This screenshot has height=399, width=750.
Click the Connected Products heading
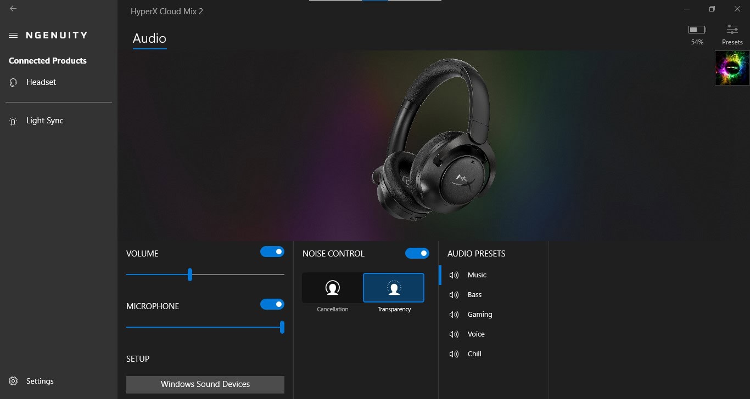[48, 61]
